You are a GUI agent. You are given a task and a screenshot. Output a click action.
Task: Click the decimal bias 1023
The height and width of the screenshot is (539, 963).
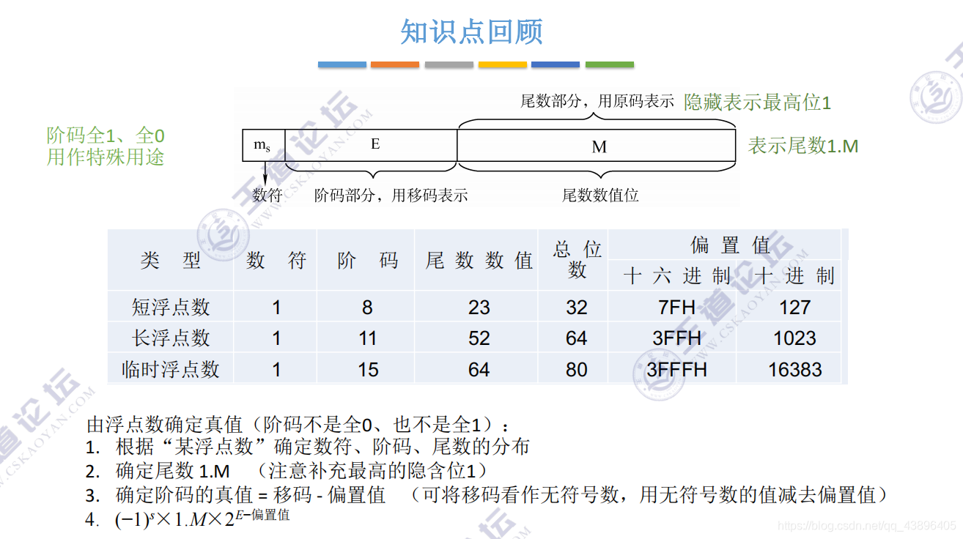point(795,338)
